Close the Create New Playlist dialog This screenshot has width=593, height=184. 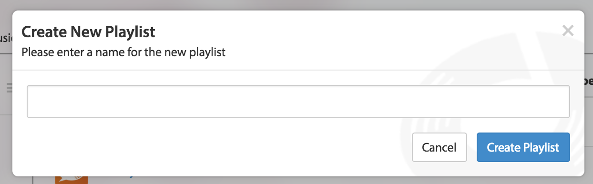567,31
